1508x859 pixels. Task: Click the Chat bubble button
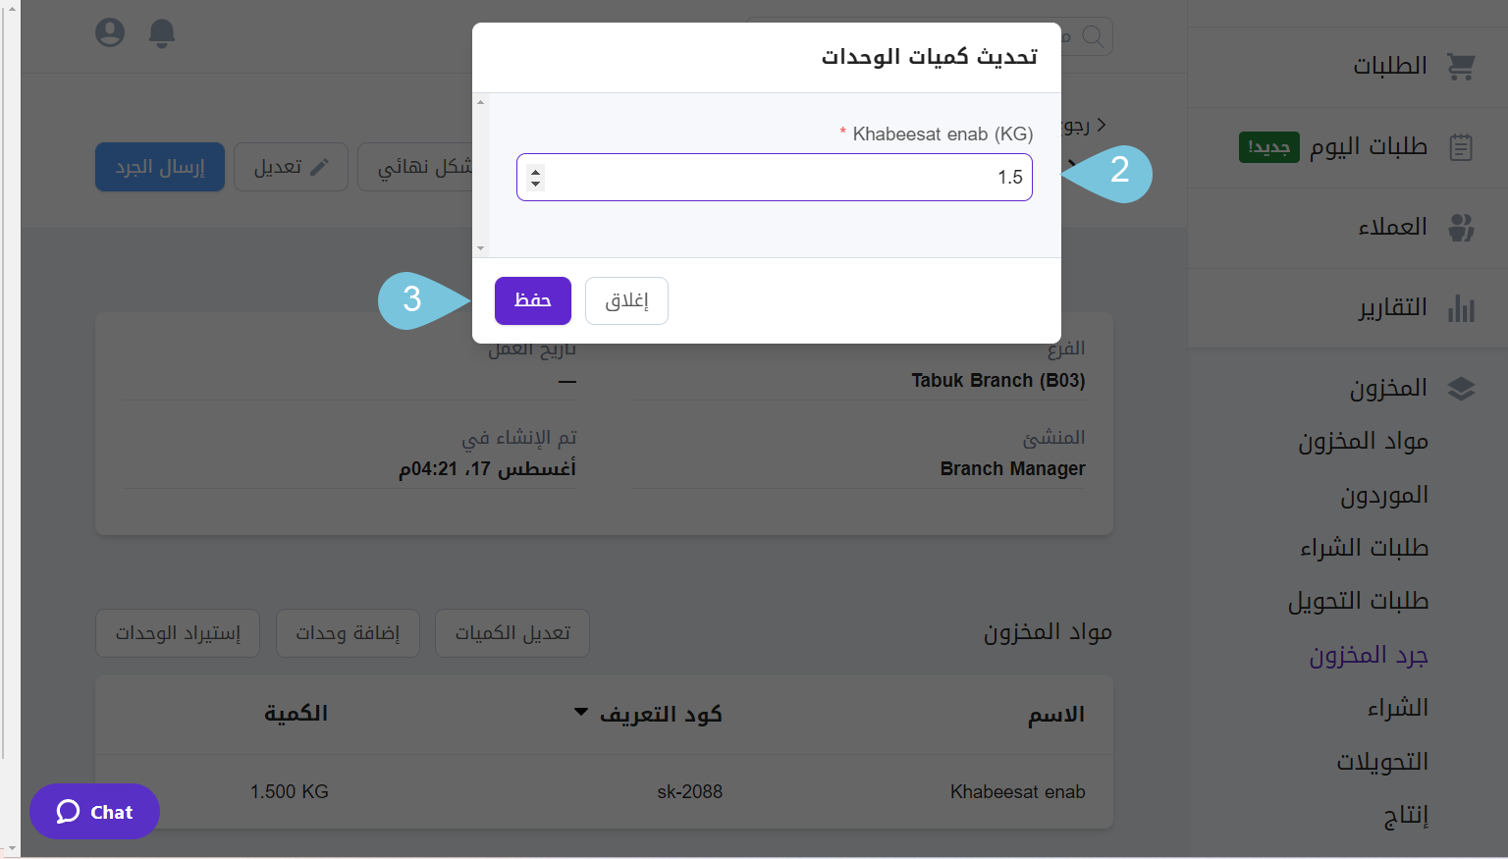[x=94, y=812]
